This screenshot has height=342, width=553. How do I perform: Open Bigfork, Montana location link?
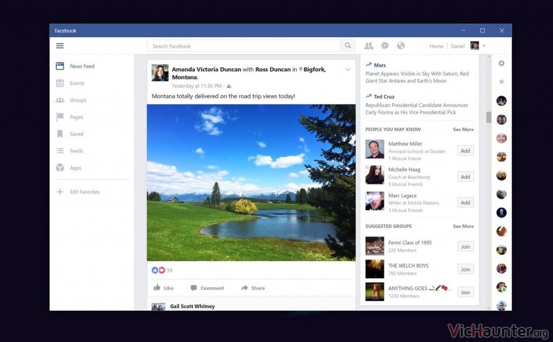(x=315, y=70)
